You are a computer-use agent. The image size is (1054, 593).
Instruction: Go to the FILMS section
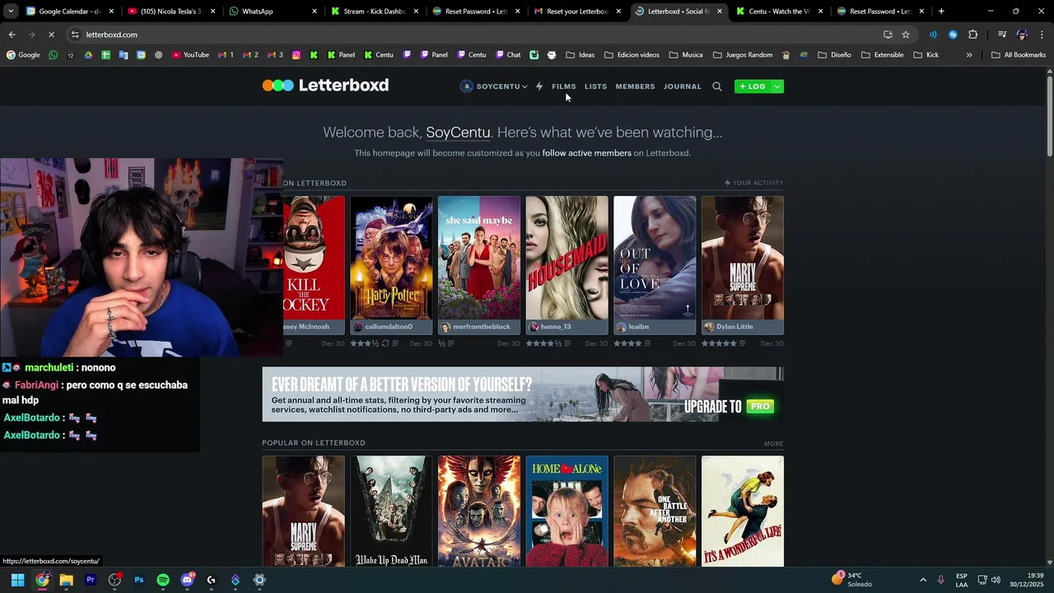[564, 86]
